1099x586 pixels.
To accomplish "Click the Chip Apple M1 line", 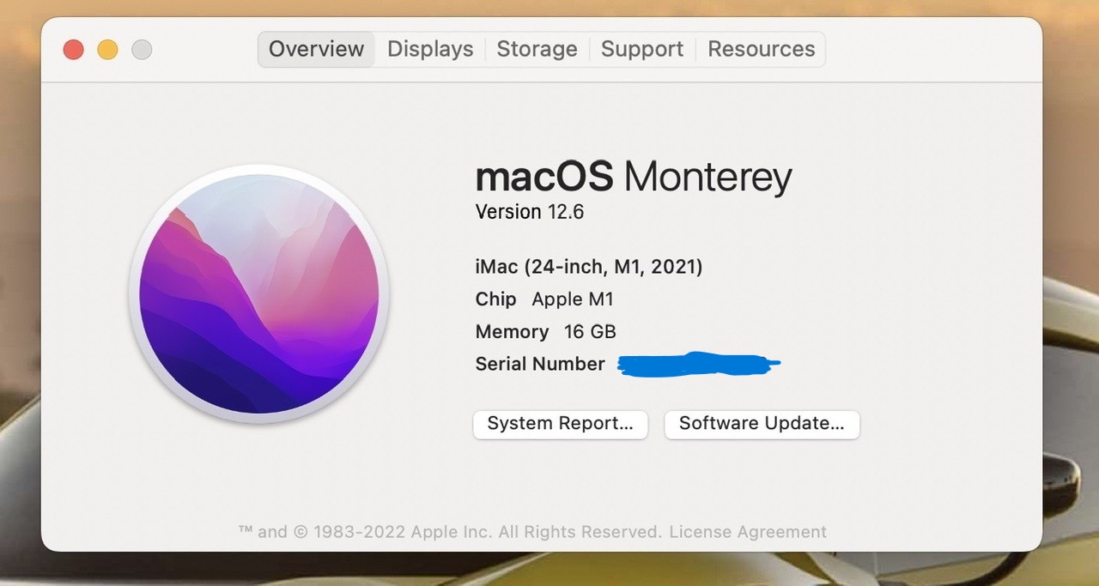I will click(544, 299).
